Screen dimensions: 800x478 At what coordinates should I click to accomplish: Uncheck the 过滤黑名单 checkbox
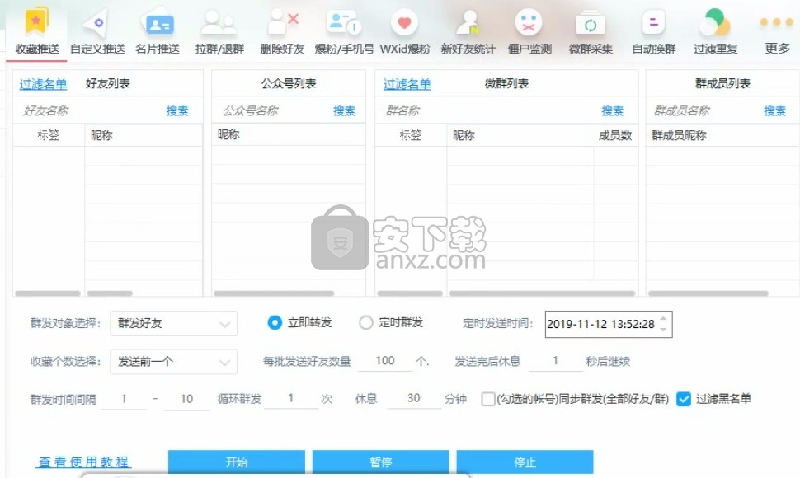coord(684,399)
